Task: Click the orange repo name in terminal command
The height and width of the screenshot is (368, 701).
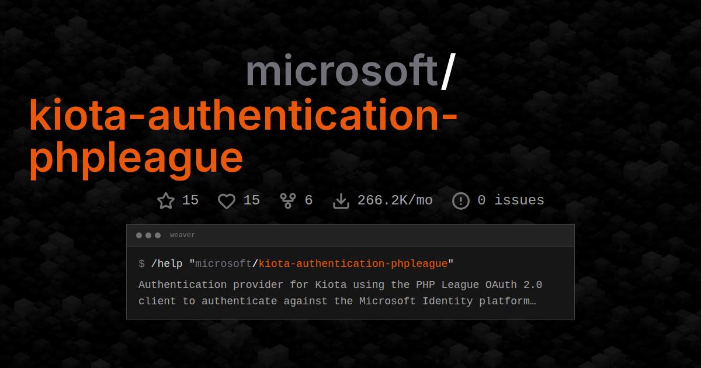Action: (353, 264)
